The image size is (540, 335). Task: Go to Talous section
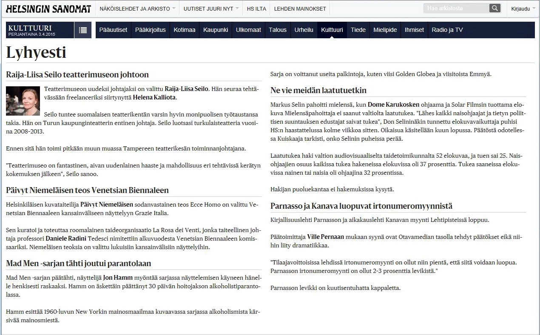point(278,30)
